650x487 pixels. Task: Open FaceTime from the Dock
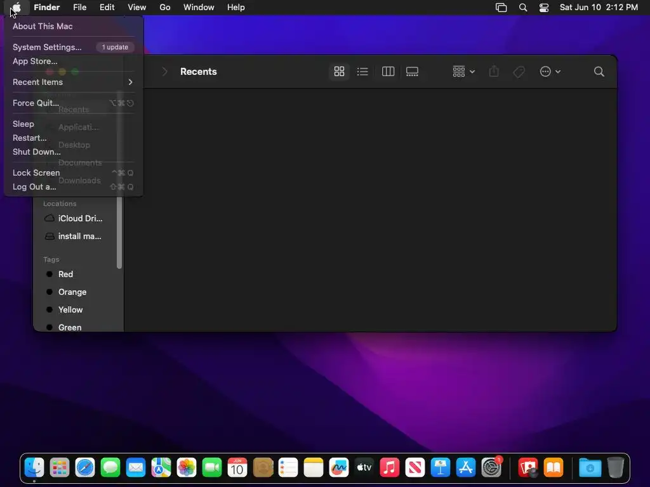coord(212,468)
